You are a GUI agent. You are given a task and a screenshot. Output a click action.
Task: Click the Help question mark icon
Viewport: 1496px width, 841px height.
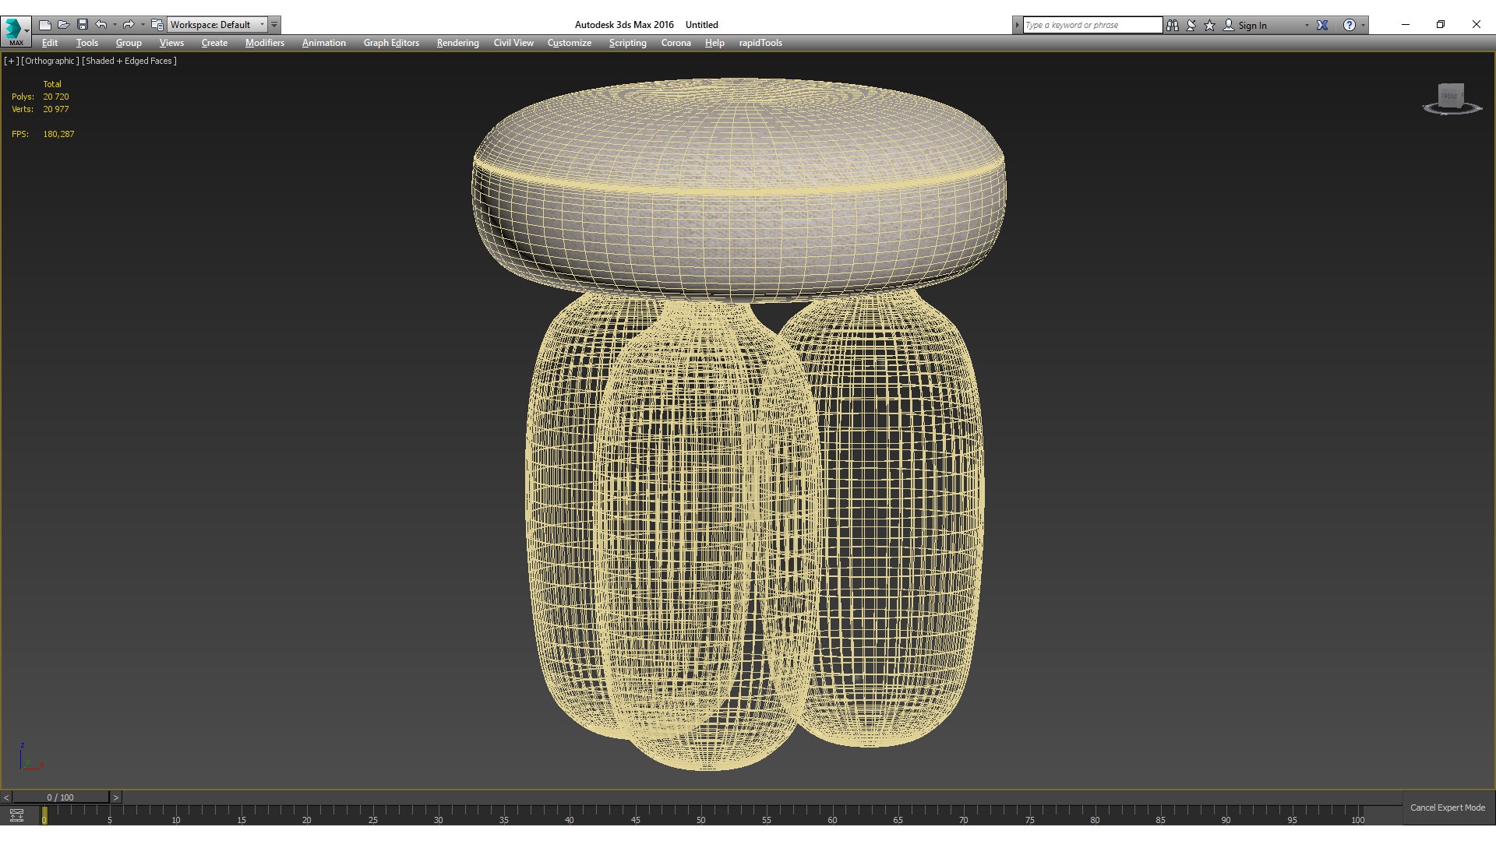click(1349, 25)
